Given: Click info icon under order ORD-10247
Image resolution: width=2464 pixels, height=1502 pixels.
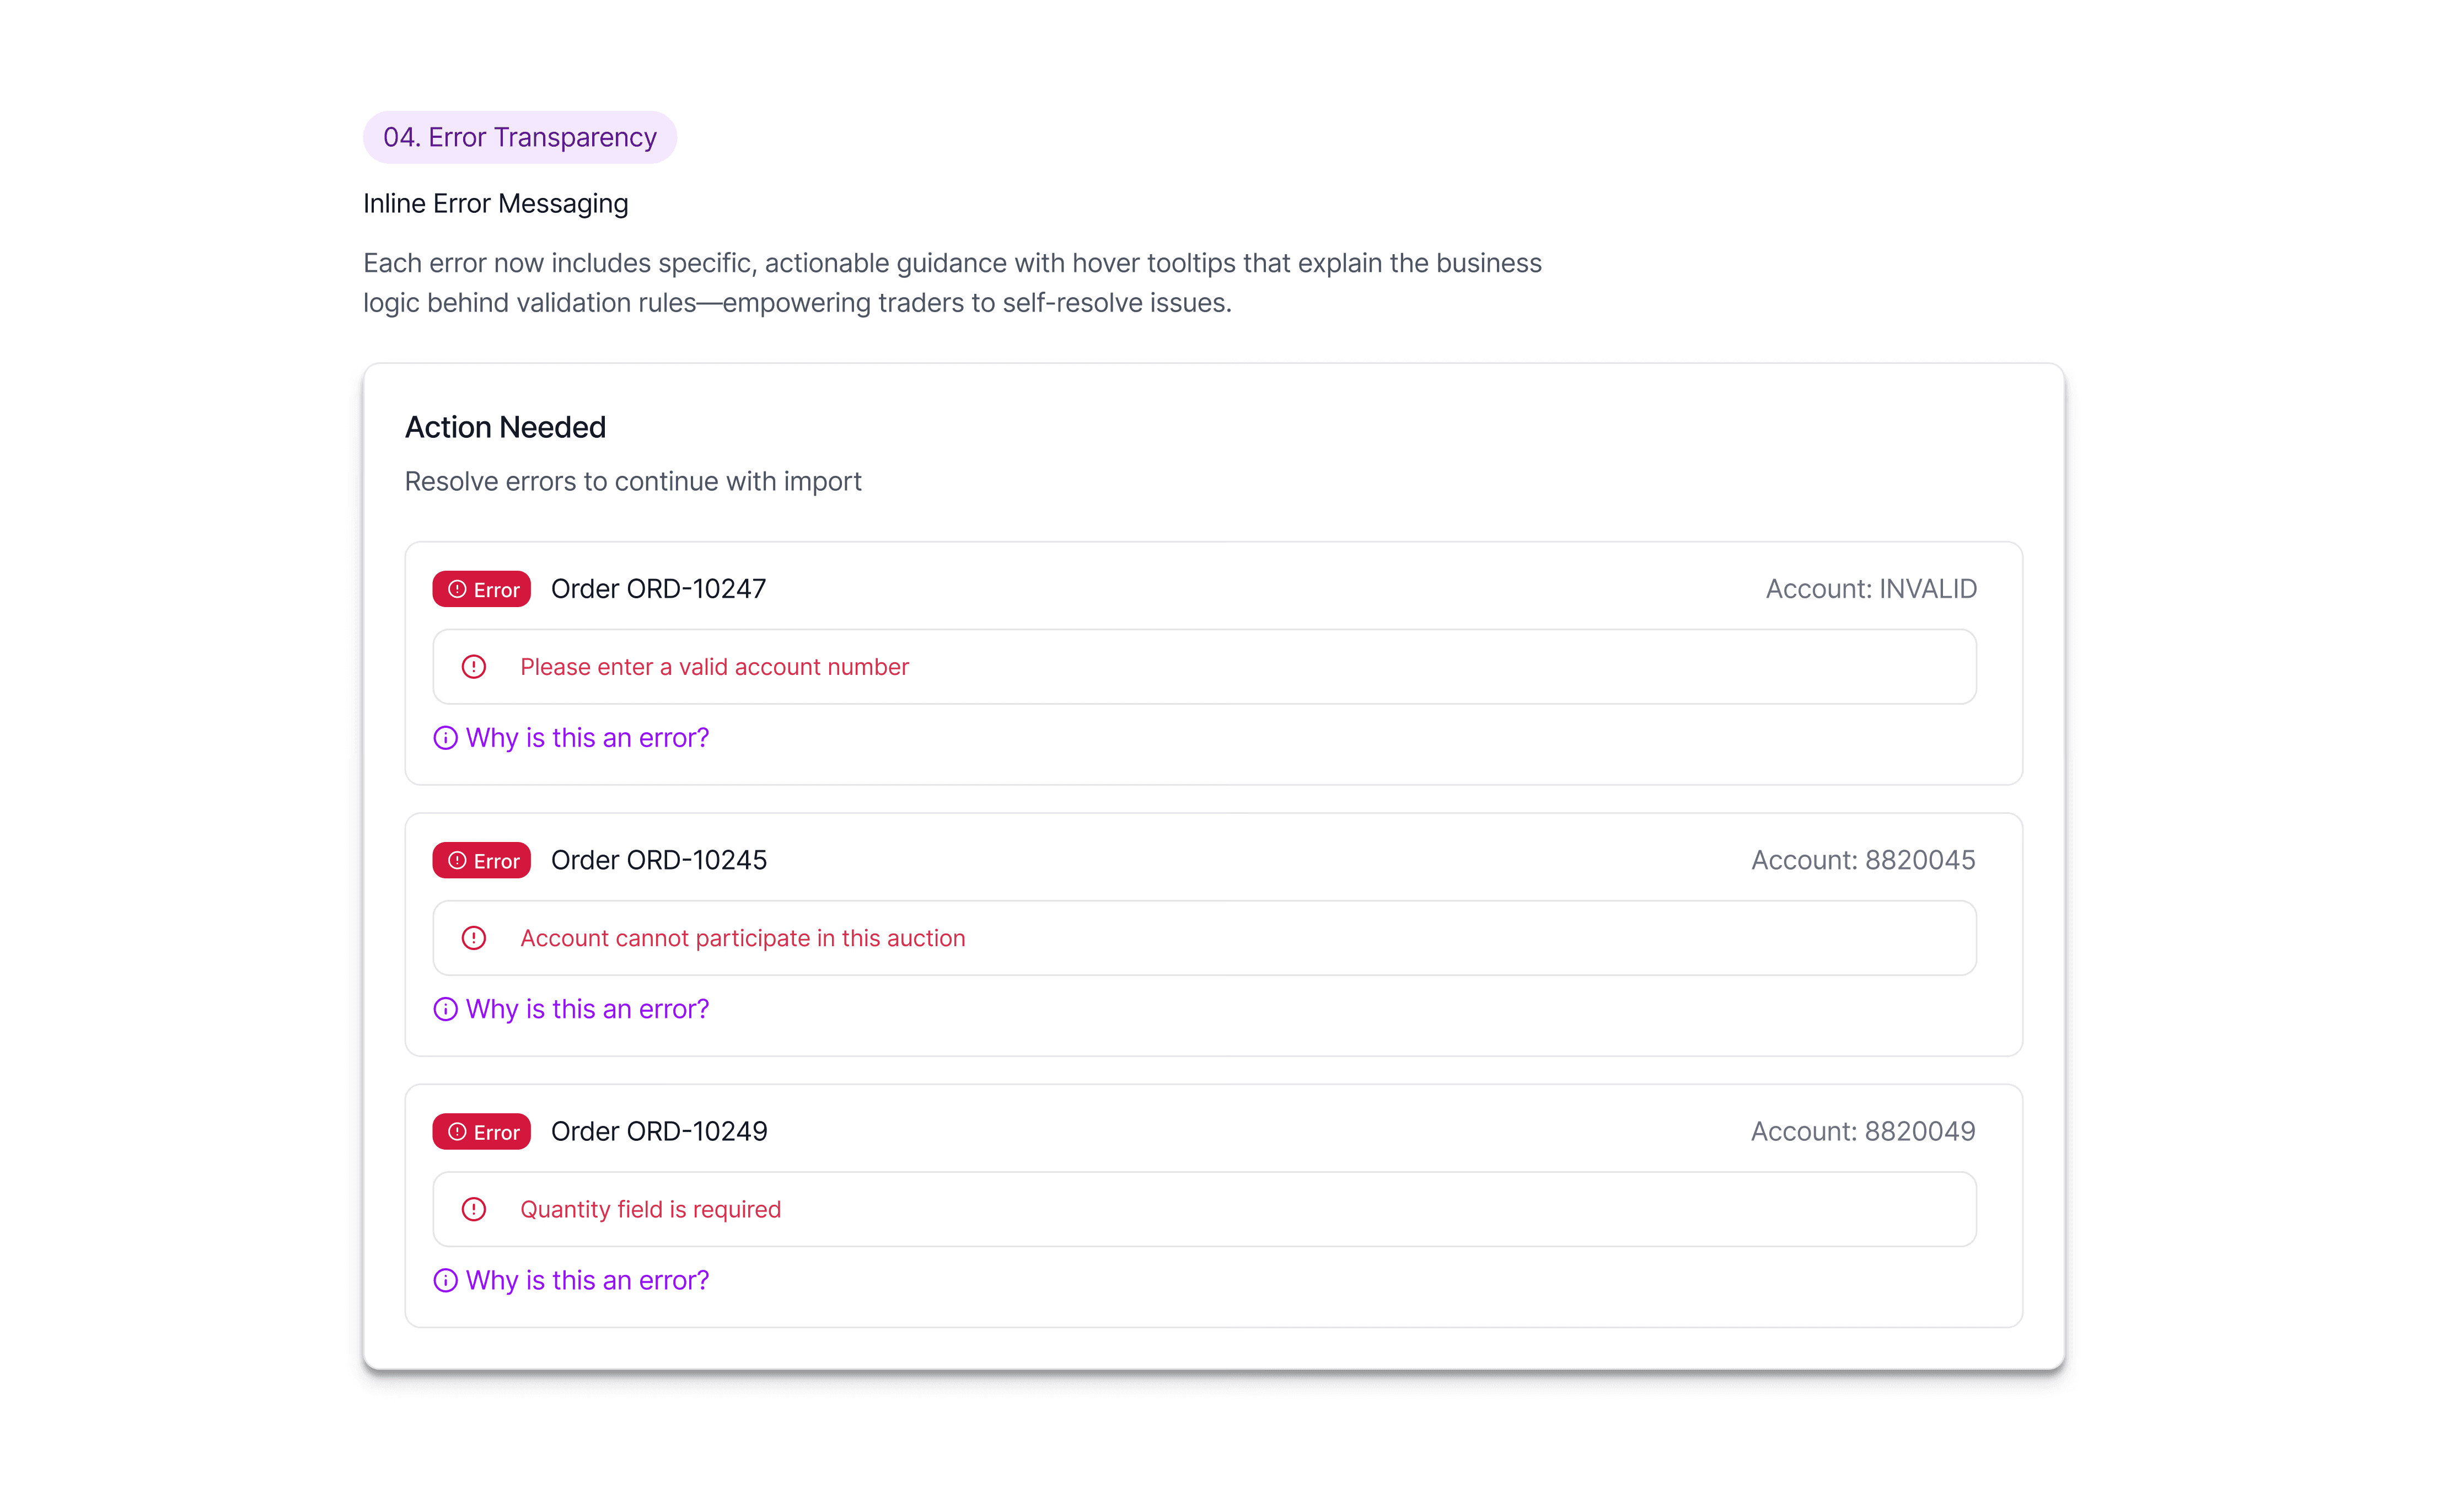Looking at the screenshot, I should click(x=445, y=738).
